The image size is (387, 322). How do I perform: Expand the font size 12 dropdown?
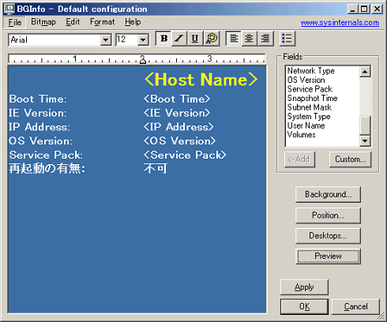click(143, 40)
